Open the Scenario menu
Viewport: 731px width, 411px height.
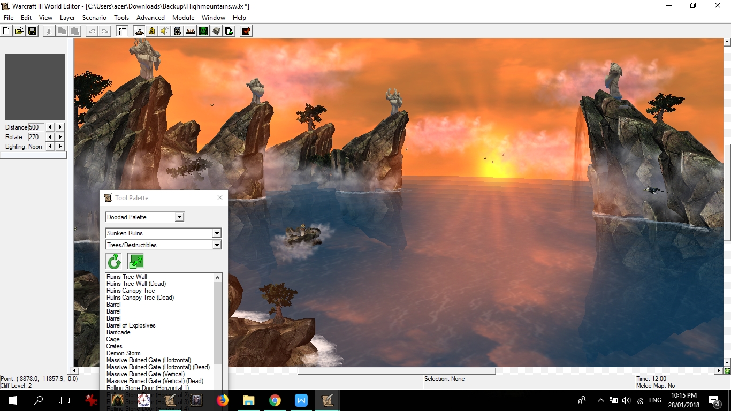click(94, 18)
